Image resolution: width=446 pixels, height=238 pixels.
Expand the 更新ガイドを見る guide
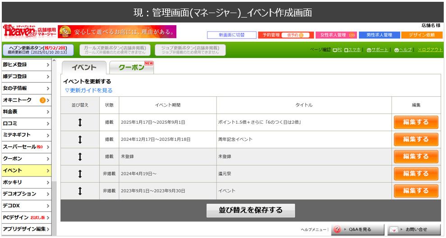pos(88,90)
